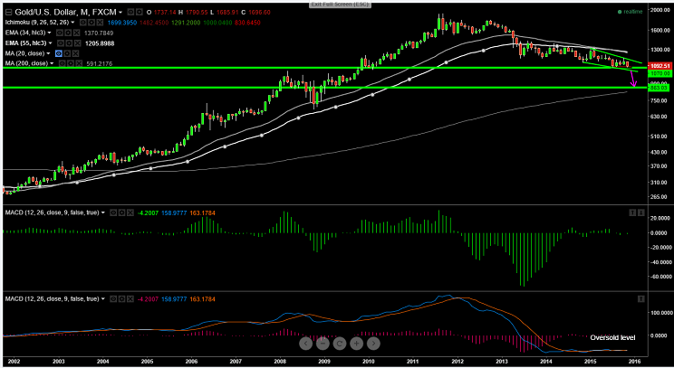Zoom out using the minus button
This screenshot has height=368, width=674.
click(322, 344)
